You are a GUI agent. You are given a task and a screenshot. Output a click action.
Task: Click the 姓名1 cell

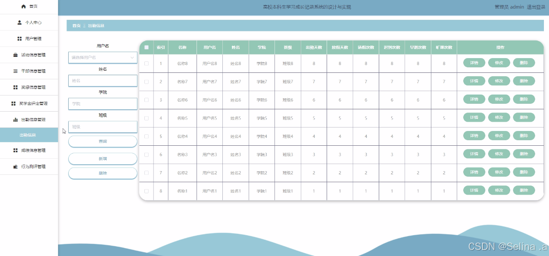point(236,191)
